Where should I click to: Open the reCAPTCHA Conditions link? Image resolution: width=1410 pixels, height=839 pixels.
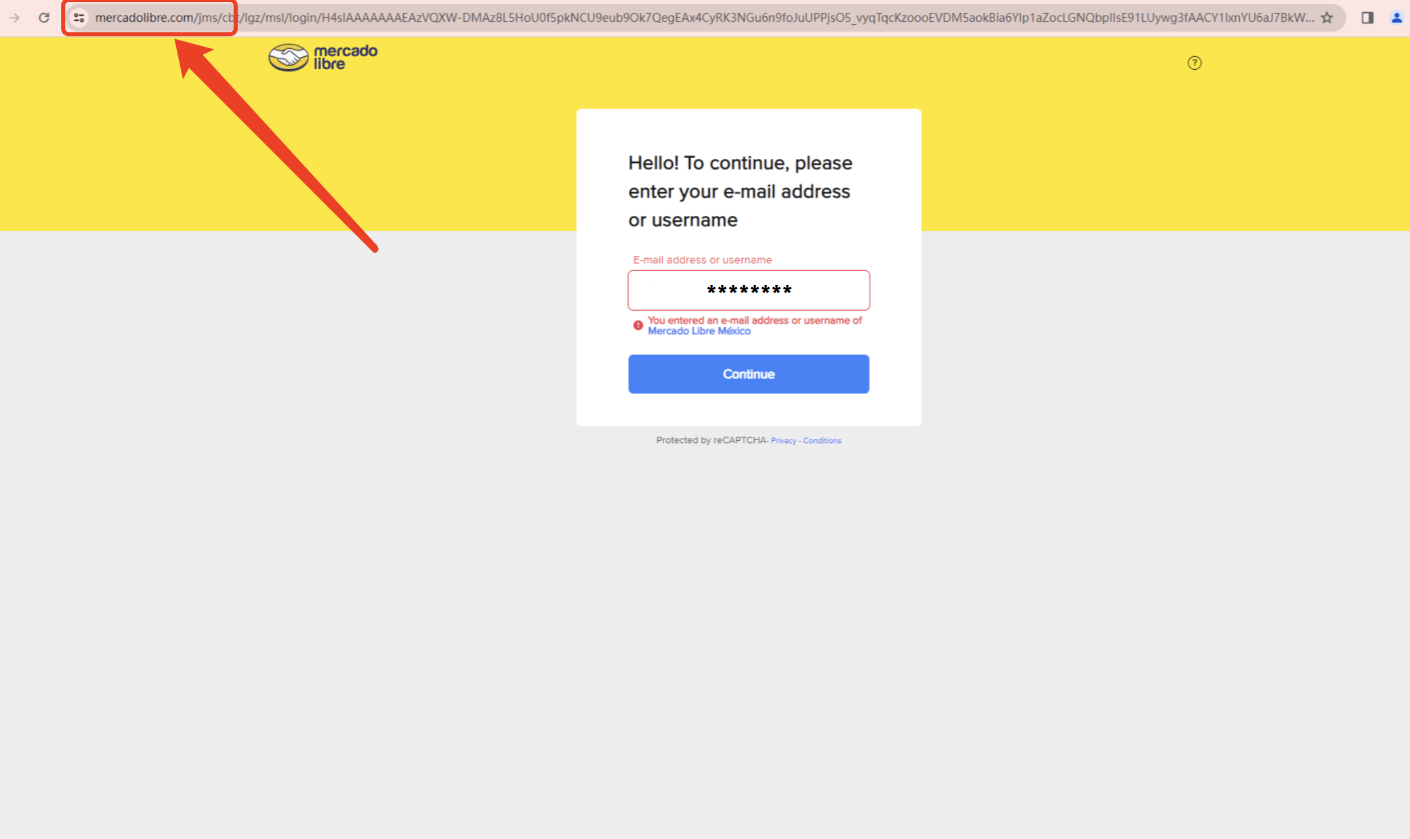(822, 441)
